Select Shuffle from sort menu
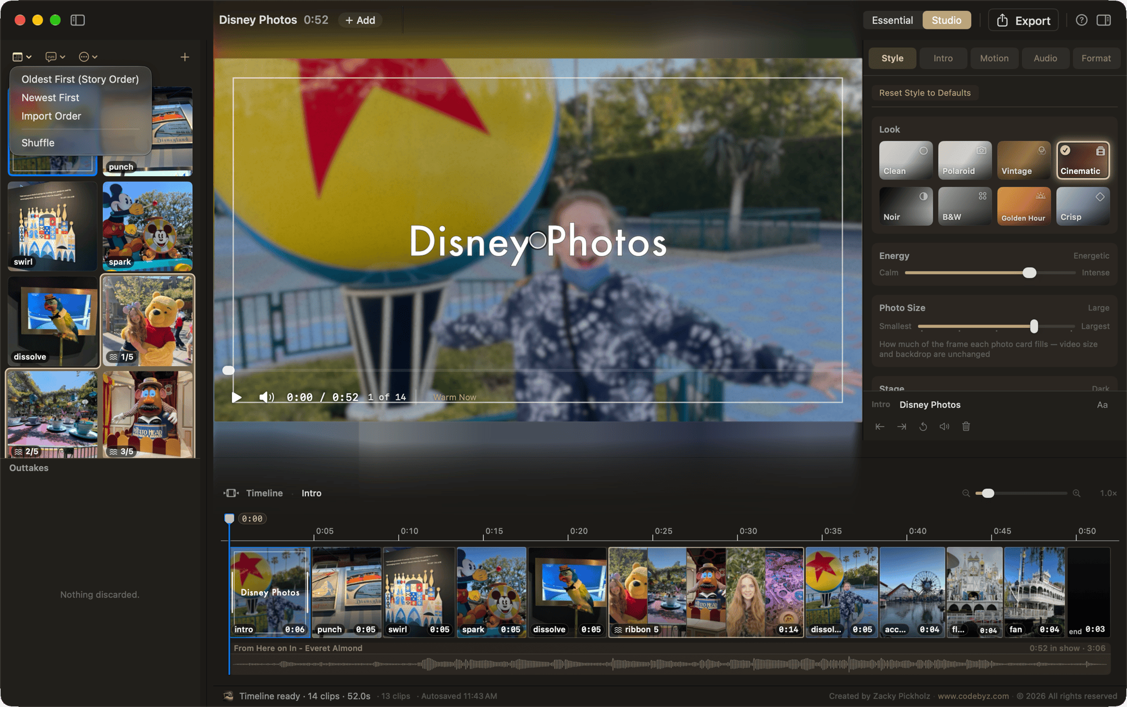The height and width of the screenshot is (707, 1127). click(38, 142)
